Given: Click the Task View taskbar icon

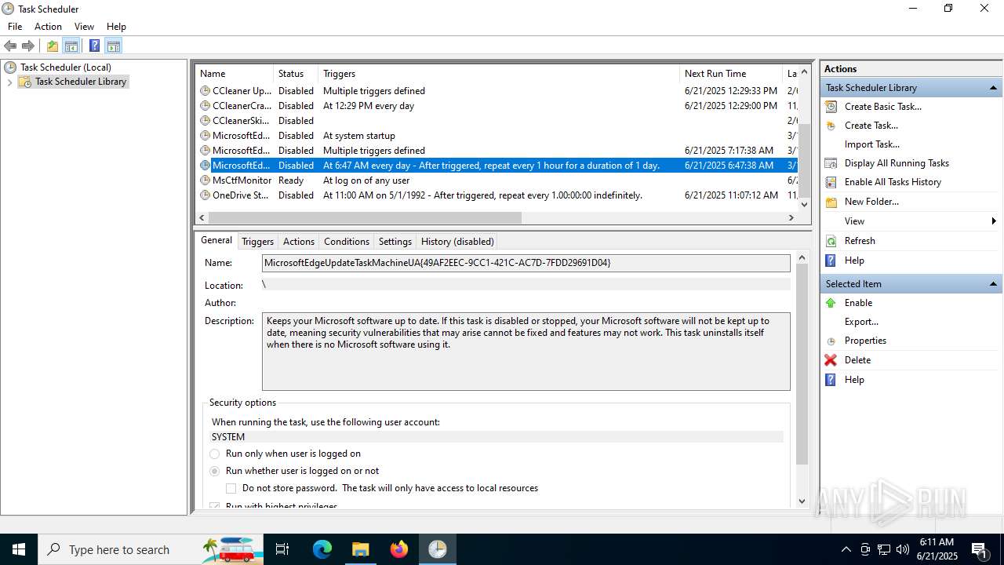Looking at the screenshot, I should pyautogui.click(x=282, y=549).
